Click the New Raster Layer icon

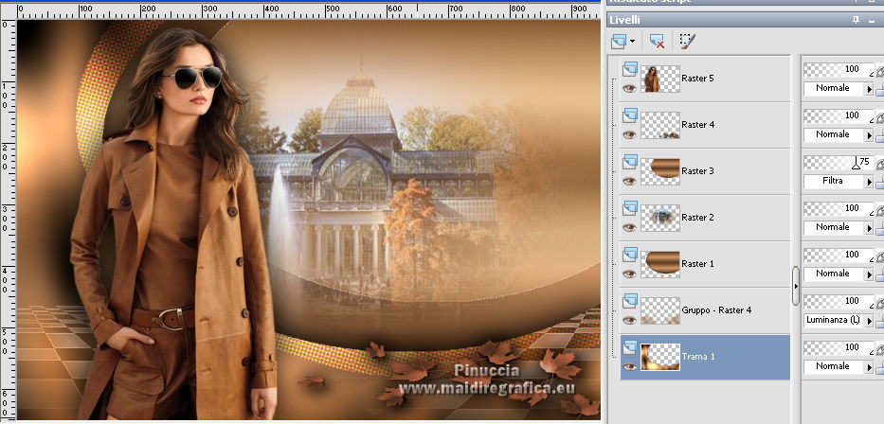coord(619,41)
